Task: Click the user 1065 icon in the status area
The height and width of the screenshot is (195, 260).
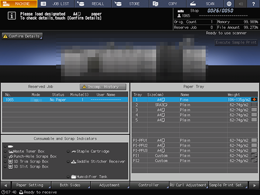Action: click(179, 16)
